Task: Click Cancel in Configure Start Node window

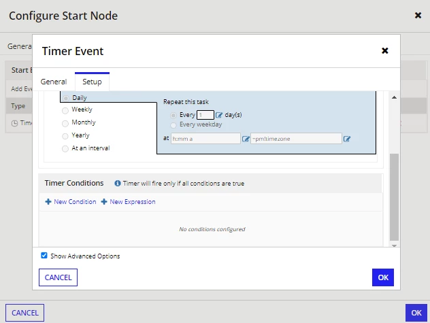Action: [x=24, y=313]
